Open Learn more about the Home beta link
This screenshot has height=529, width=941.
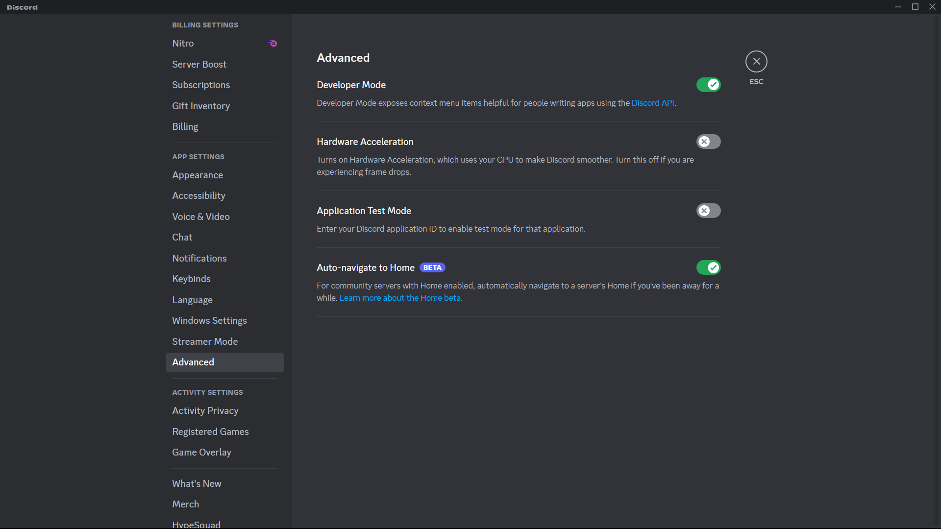400,298
